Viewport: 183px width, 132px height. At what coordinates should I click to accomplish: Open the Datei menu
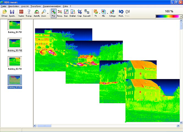tap(4, 6)
